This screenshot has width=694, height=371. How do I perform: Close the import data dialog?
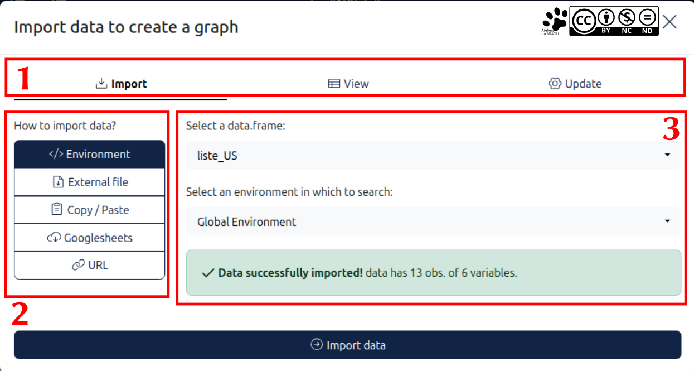[x=669, y=22]
